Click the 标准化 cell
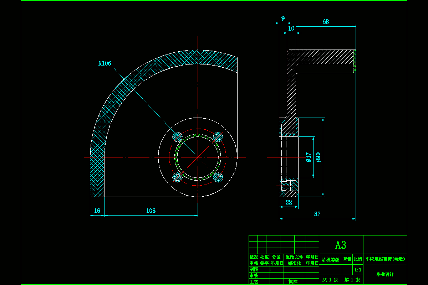The width and height of the screenshot is (428, 285). click(295, 263)
